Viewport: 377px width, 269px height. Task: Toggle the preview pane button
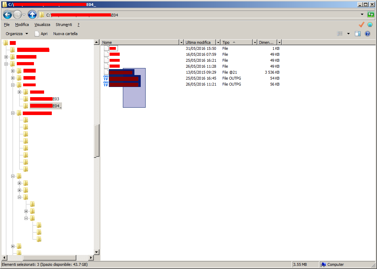358,34
